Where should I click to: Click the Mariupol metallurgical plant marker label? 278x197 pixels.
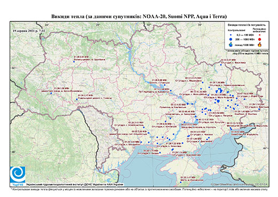[x=248, y=124]
